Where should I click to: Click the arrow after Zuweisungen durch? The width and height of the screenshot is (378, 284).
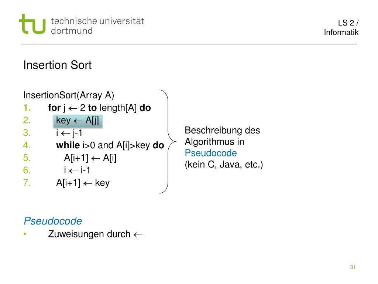click(138, 235)
